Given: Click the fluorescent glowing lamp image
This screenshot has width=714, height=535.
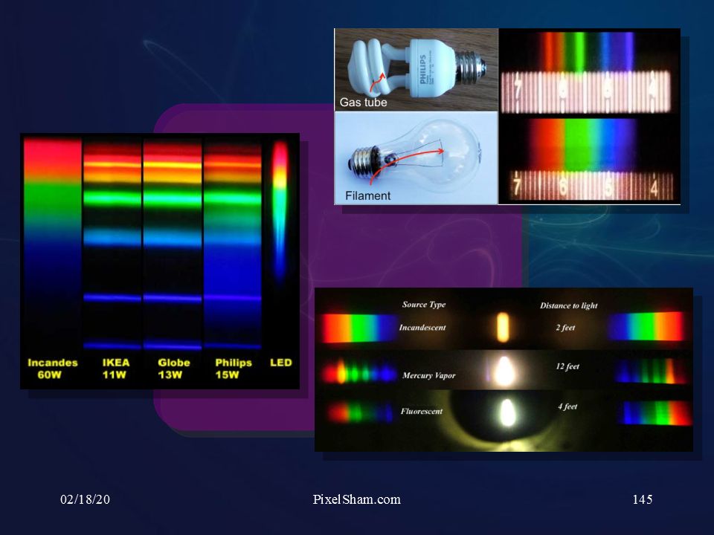Looking at the screenshot, I should [506, 412].
